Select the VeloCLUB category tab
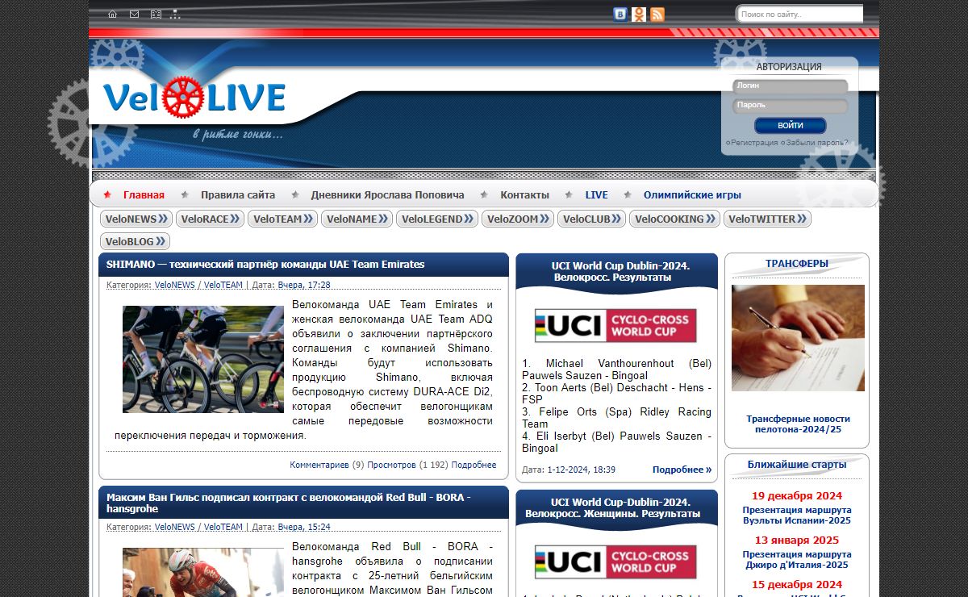This screenshot has height=597, width=968. tap(591, 219)
